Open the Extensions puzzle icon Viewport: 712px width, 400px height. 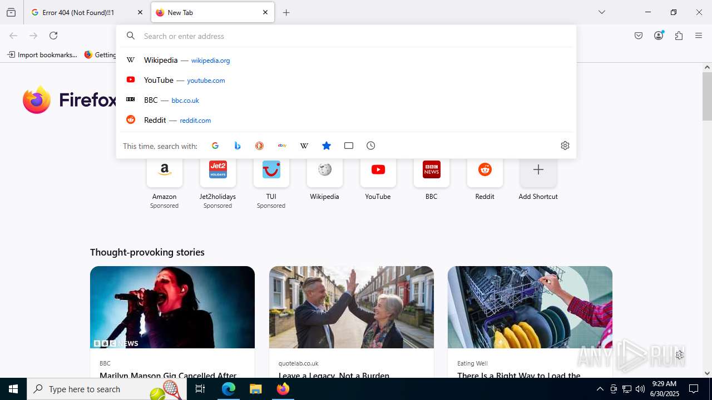679,36
